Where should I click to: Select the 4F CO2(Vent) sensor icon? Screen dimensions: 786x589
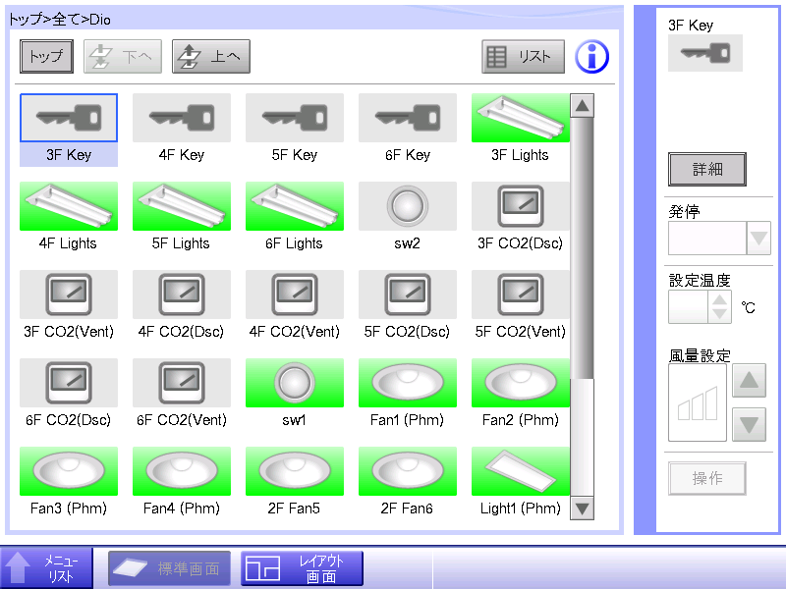pyautogui.click(x=295, y=294)
